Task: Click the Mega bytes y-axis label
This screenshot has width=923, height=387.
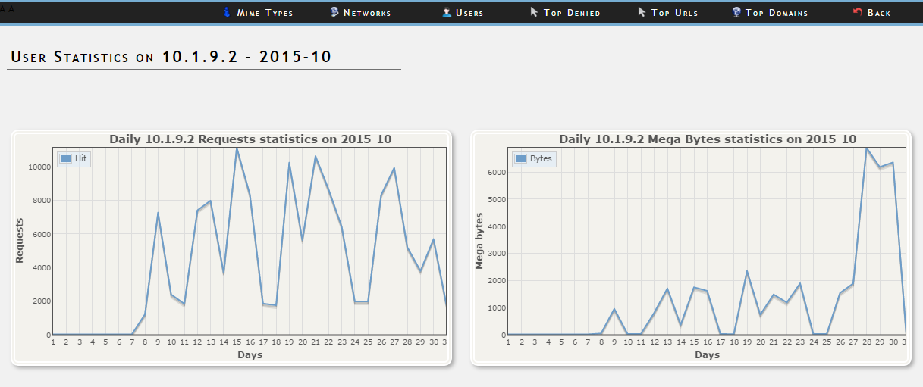Action: pos(479,241)
